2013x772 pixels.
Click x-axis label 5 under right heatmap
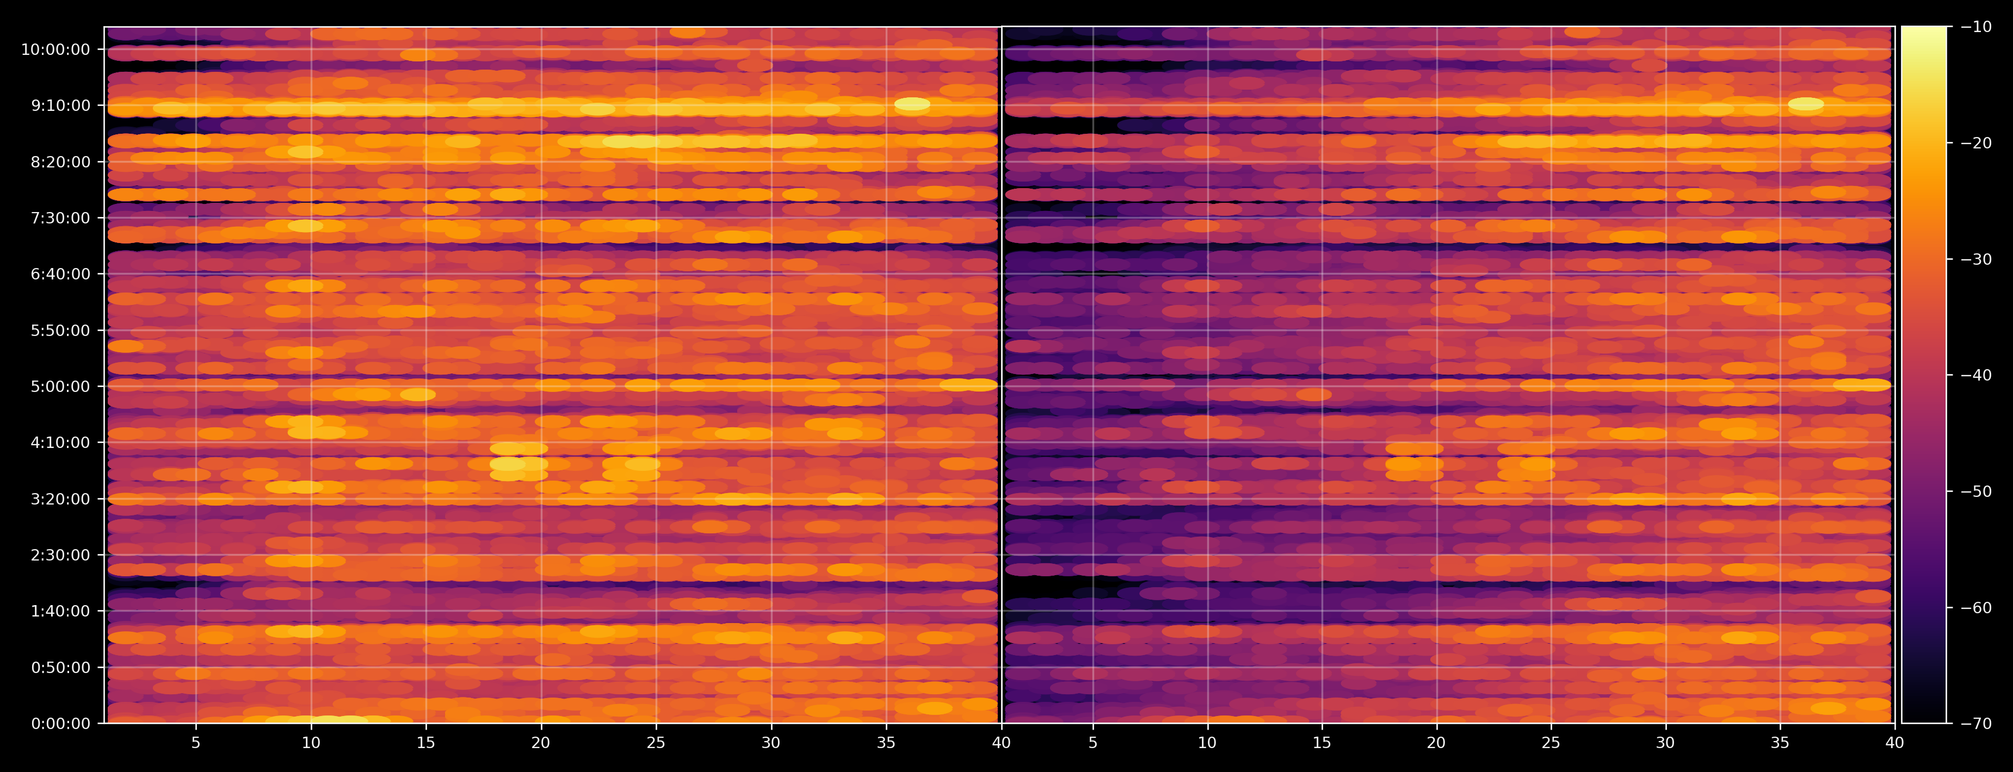click(1092, 743)
